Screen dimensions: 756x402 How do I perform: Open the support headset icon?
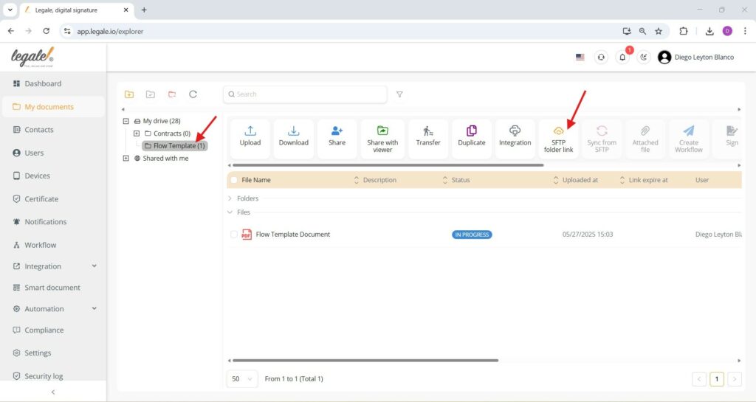pos(601,58)
